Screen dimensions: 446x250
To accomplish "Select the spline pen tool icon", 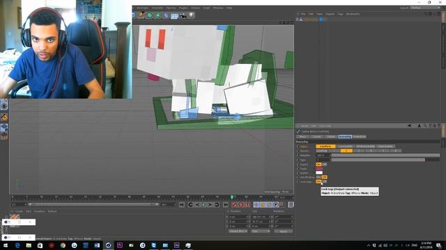I will click(x=141, y=15).
